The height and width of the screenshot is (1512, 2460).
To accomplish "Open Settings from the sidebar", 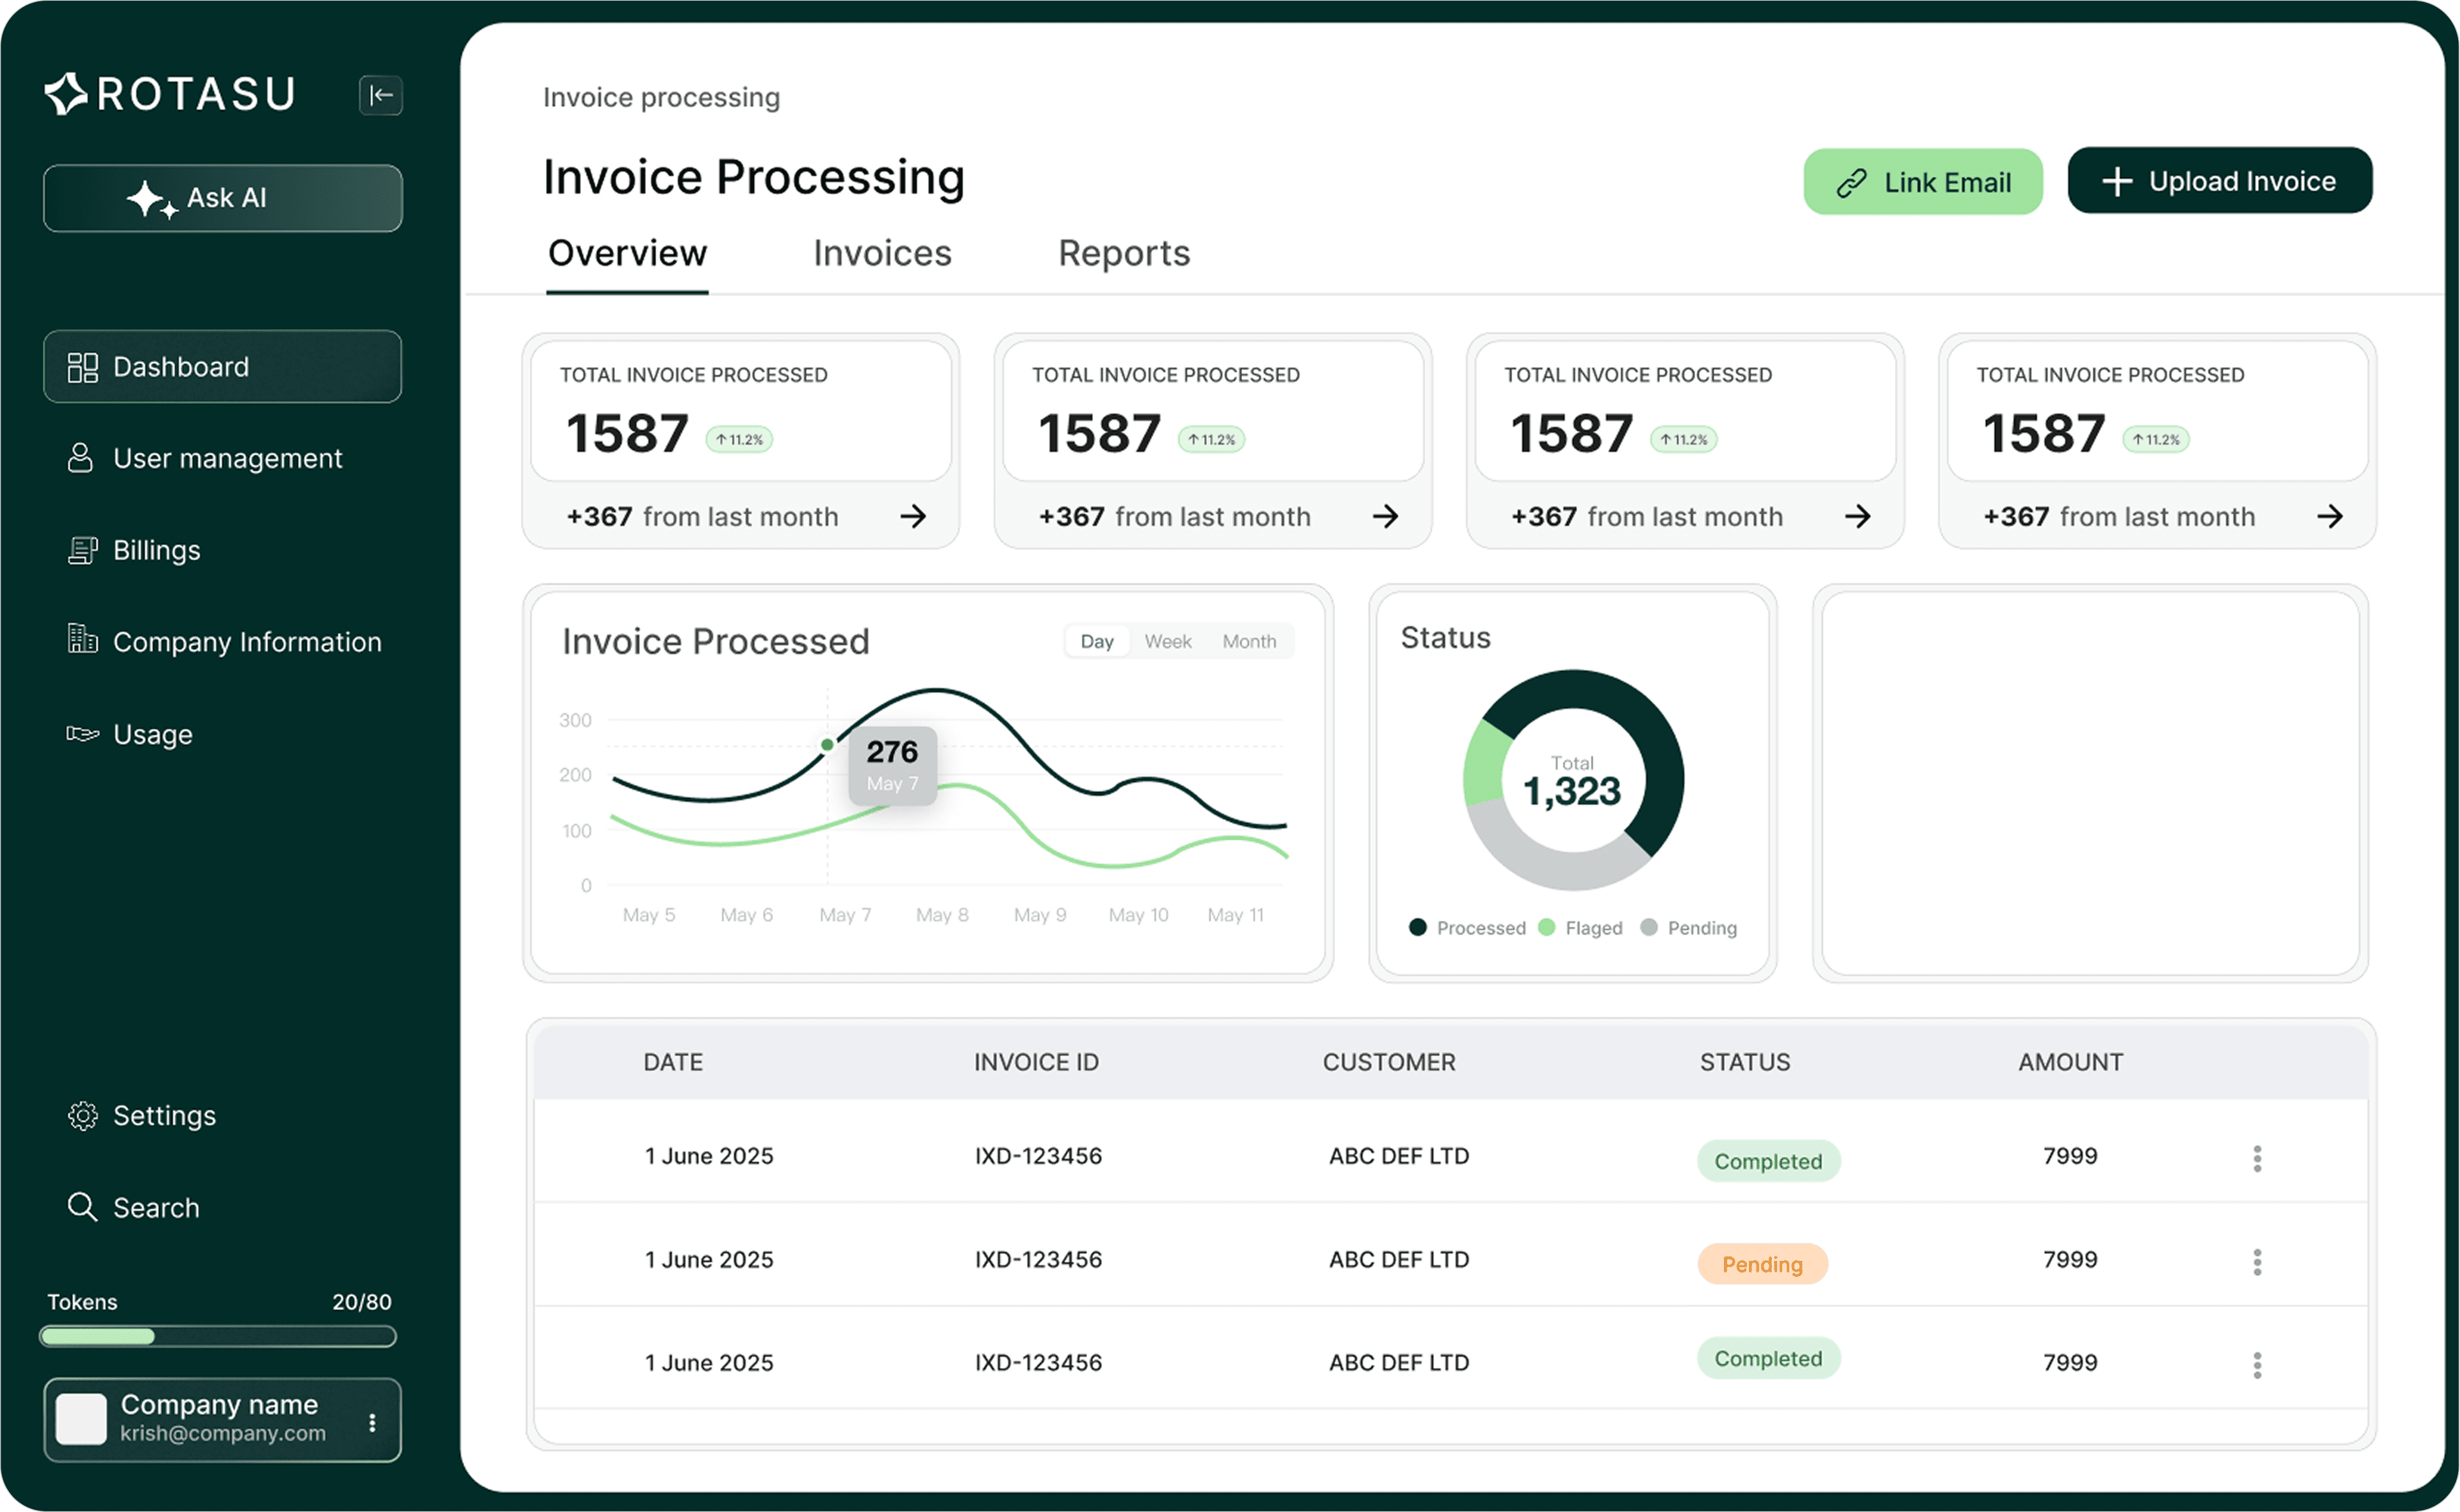I will (x=164, y=1115).
